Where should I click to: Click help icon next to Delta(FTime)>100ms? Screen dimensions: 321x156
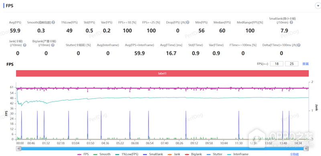click(299, 45)
